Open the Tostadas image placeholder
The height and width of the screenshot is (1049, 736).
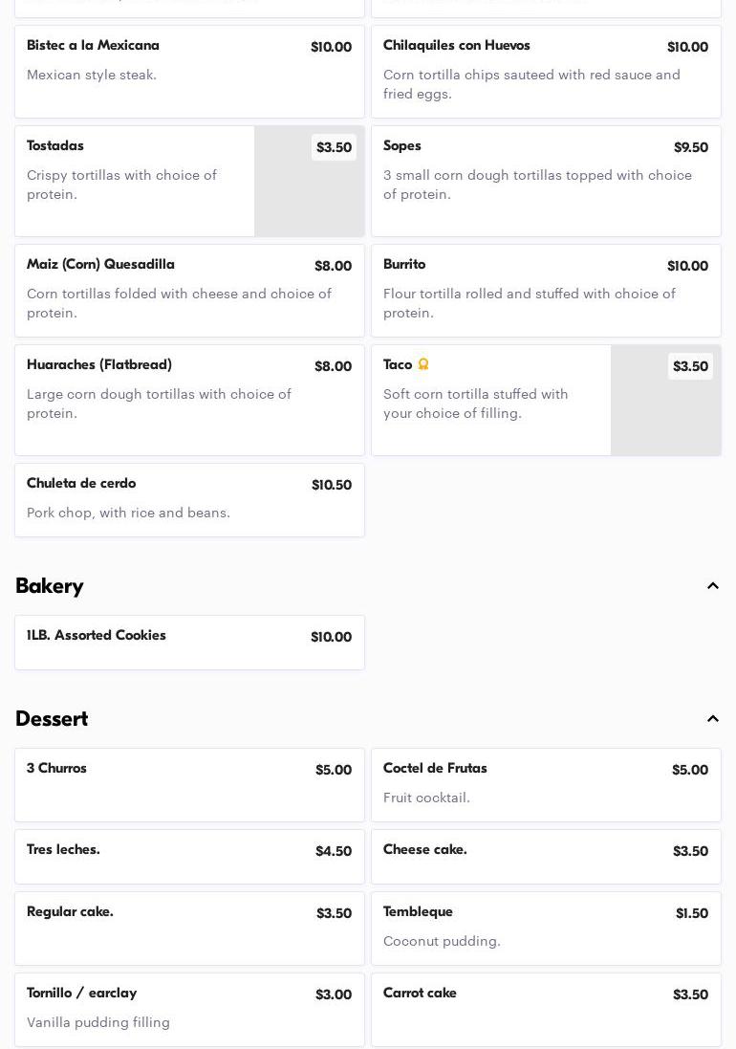[x=309, y=191]
